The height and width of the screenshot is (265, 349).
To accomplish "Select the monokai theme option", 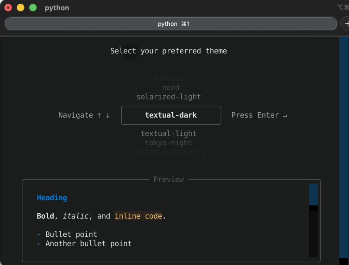I will (168, 78).
